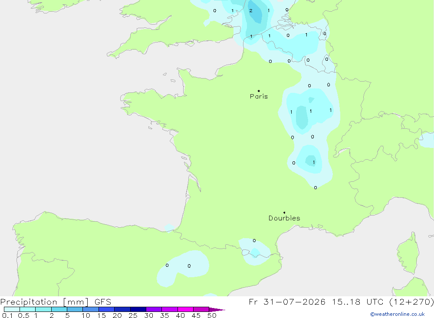This screenshot has width=434, height=318.
Task: Click the '(12+270)' forecast run text
Action: tap(411, 302)
